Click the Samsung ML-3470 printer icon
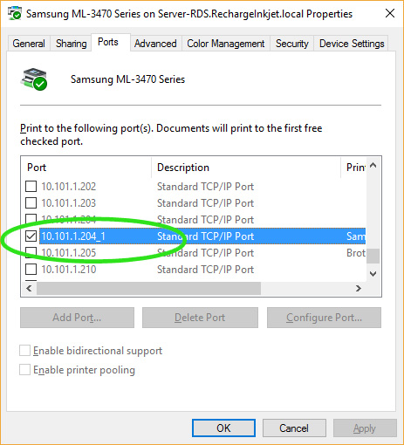404x445 pixels. [34, 79]
